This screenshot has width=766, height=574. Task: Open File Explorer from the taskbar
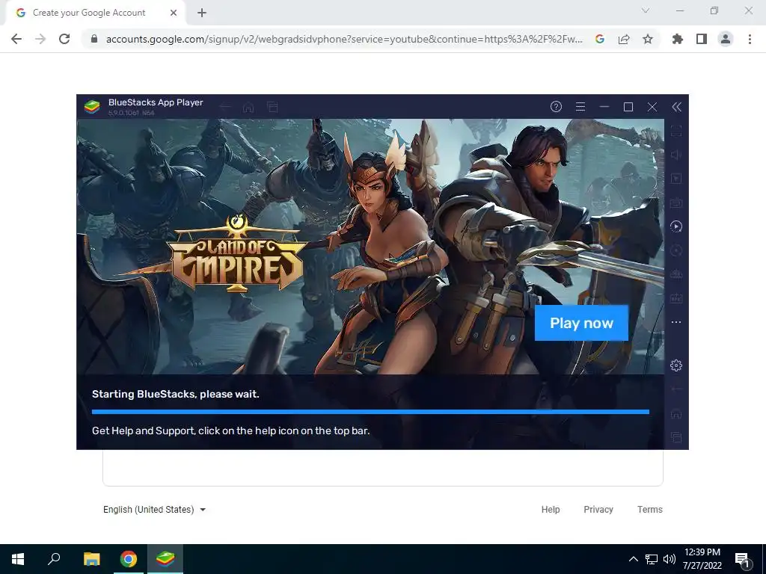92,559
